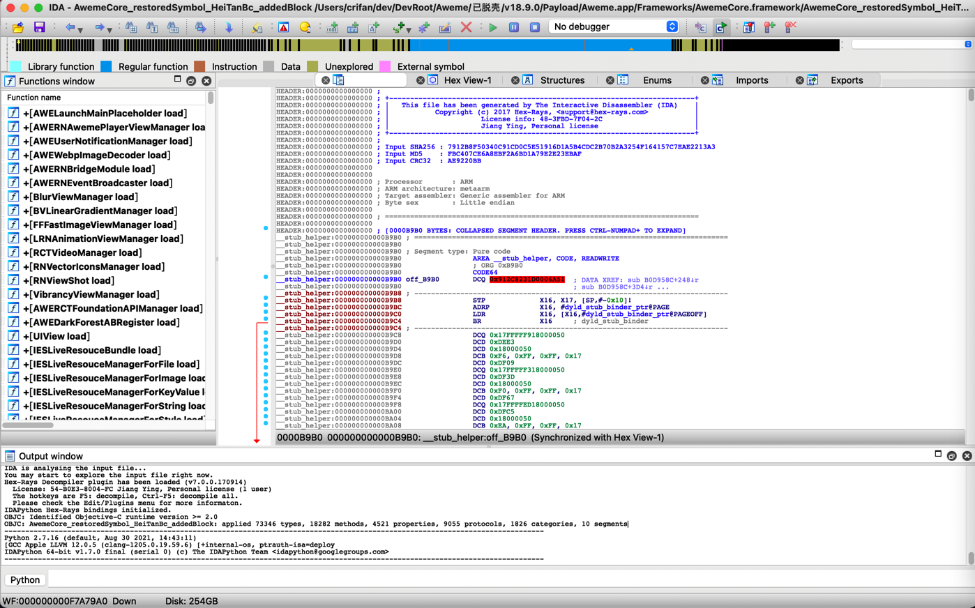Open the Structures tab
Screen dimensions: 975x608
point(562,79)
